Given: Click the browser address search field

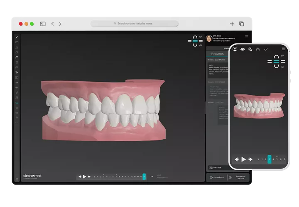Looking at the screenshot, I should pyautogui.click(x=135, y=24).
